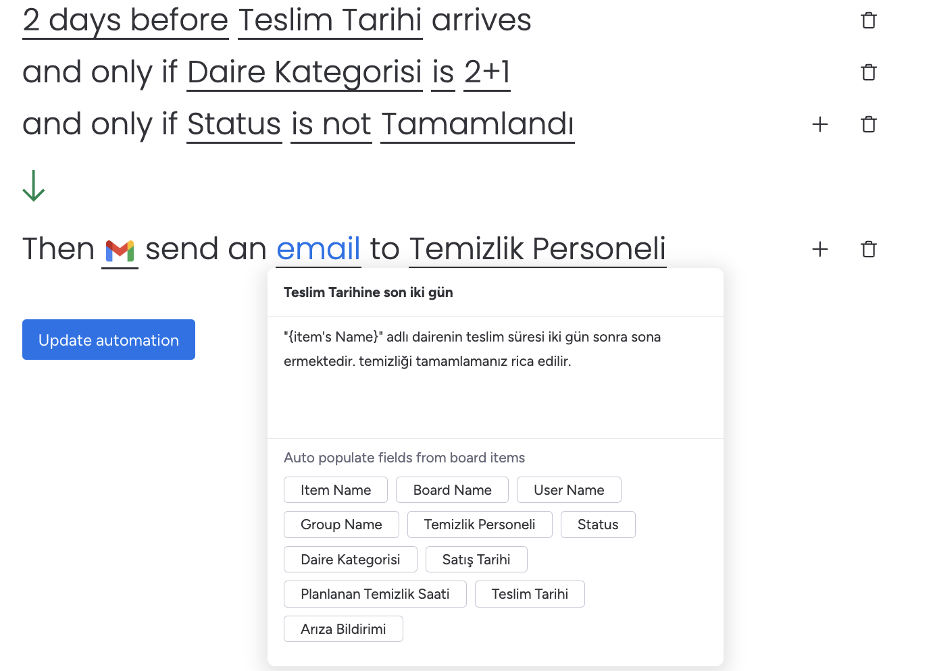Delete the send email action row

coord(869,249)
